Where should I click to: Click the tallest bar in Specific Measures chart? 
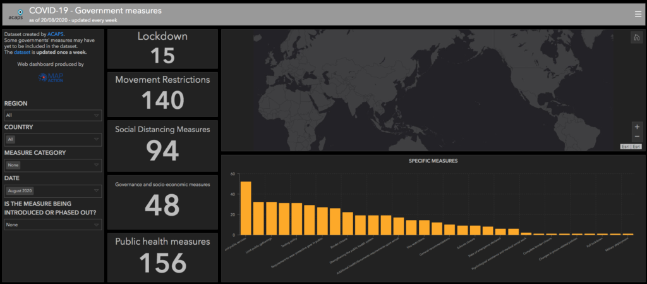[246, 208]
